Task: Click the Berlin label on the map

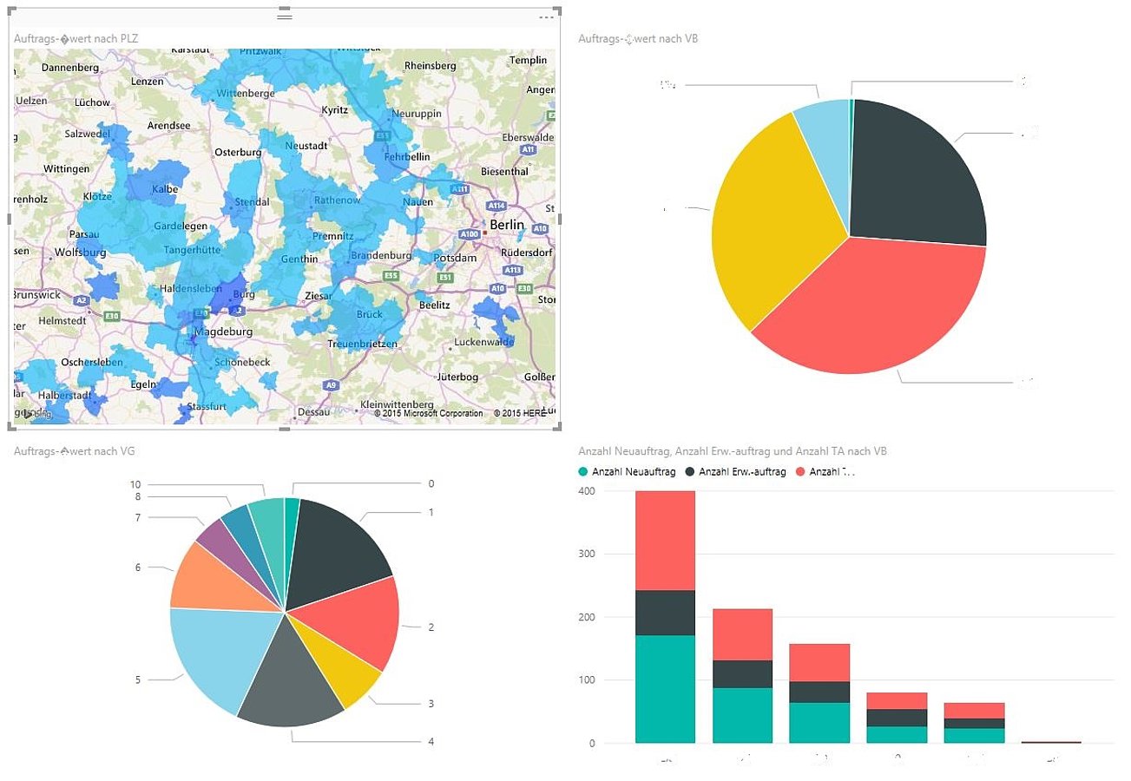Action: (x=507, y=225)
